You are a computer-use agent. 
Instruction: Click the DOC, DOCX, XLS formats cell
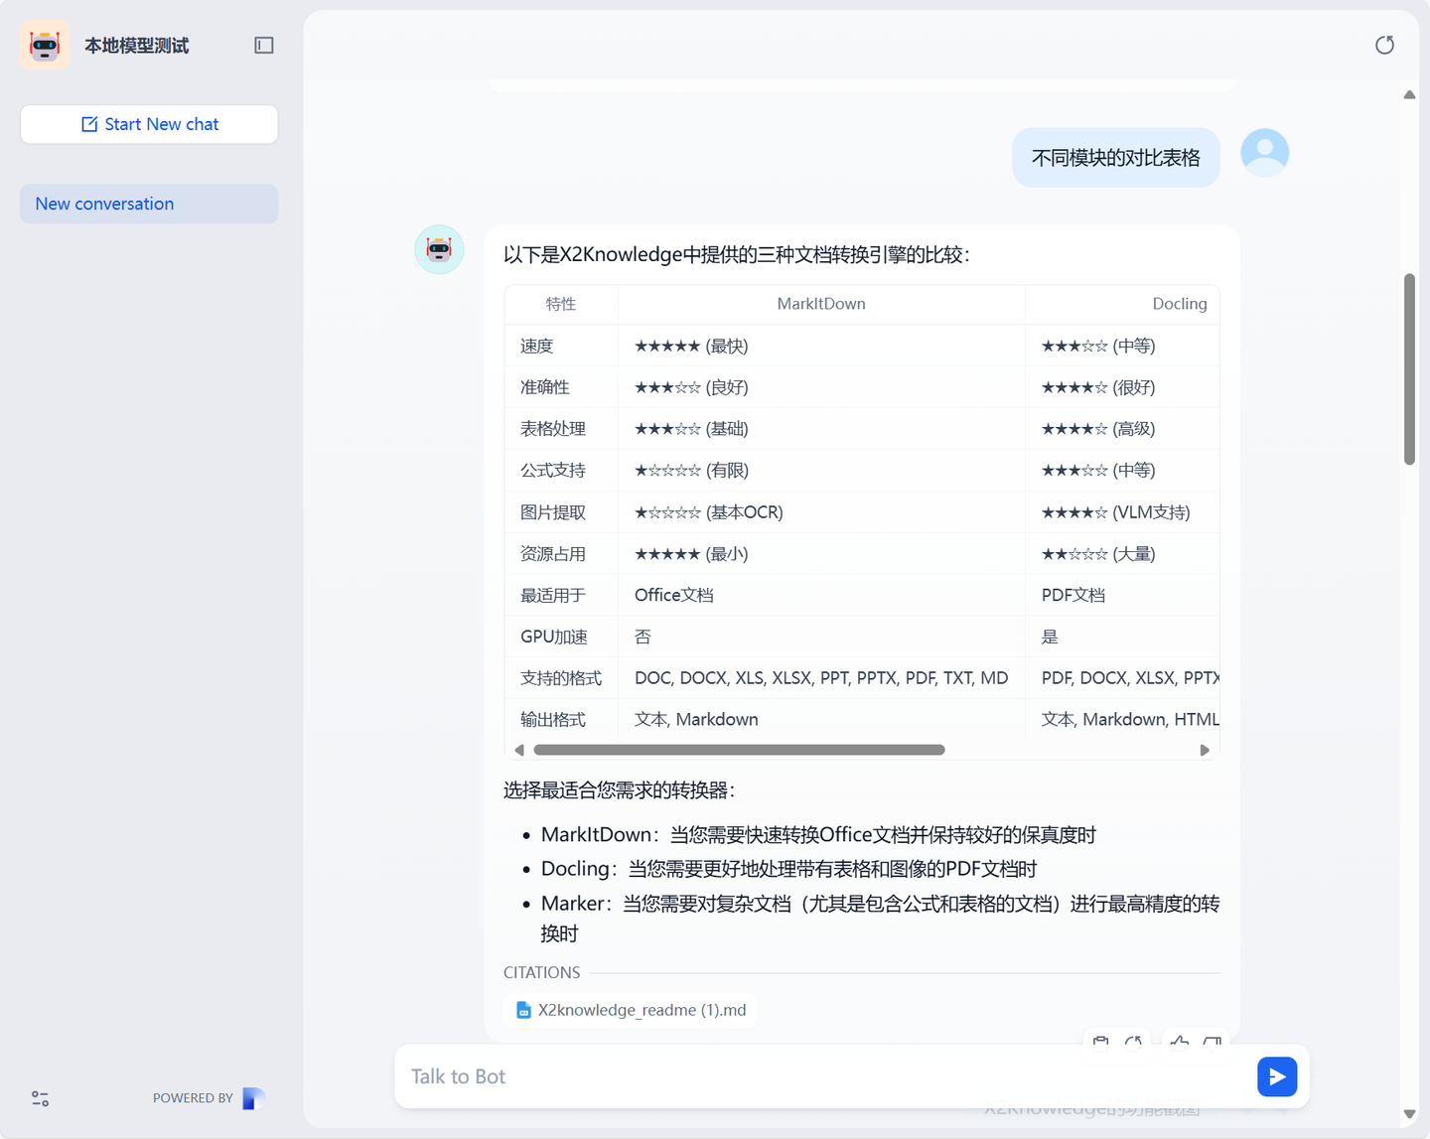click(x=821, y=678)
